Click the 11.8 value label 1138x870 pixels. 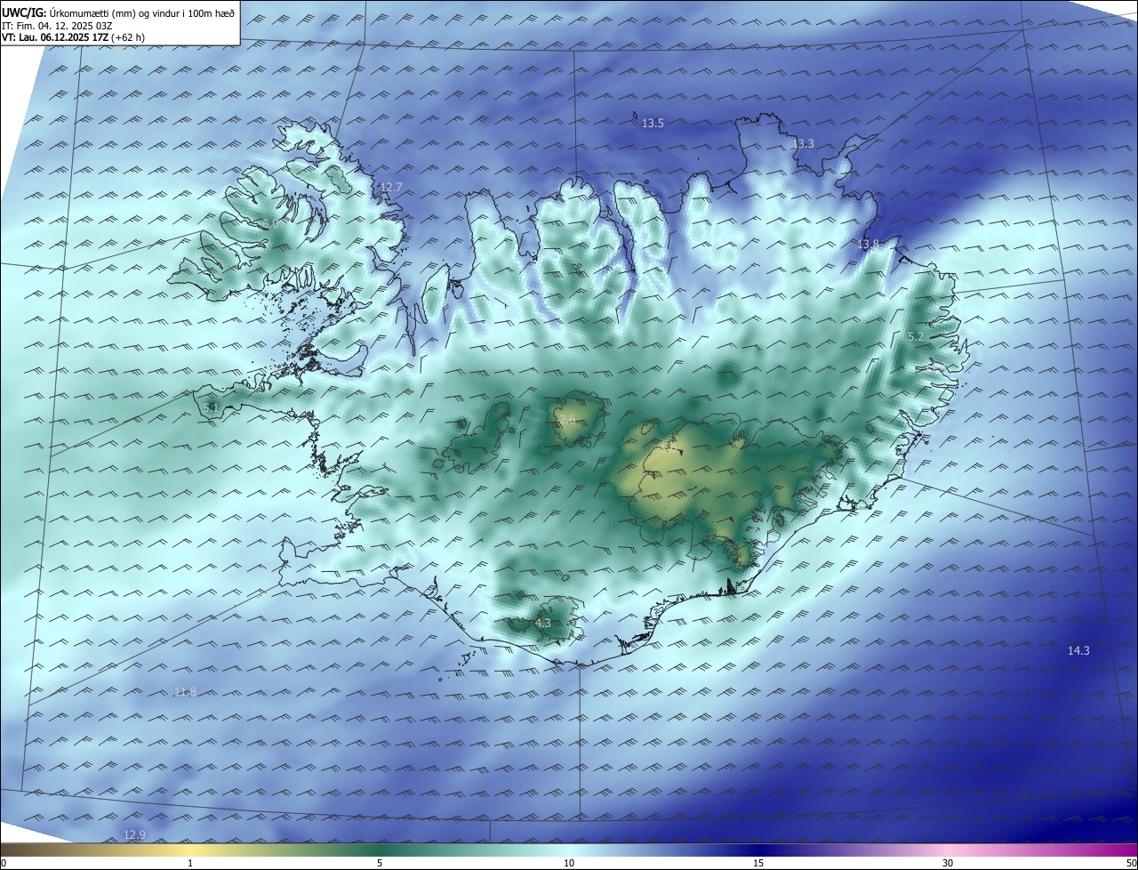185,692
